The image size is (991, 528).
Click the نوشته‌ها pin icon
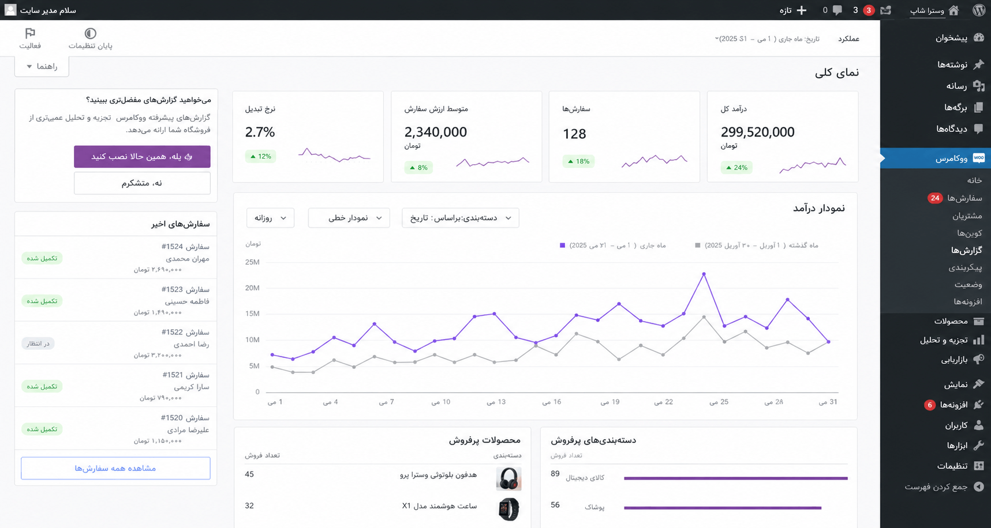pyautogui.click(x=979, y=65)
